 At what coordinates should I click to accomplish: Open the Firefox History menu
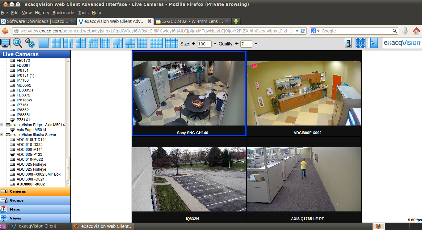click(42, 13)
